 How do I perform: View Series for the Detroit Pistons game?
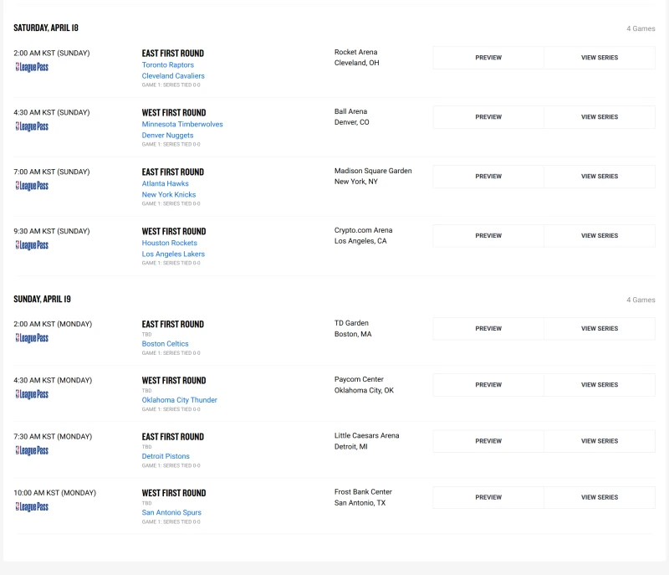(600, 441)
